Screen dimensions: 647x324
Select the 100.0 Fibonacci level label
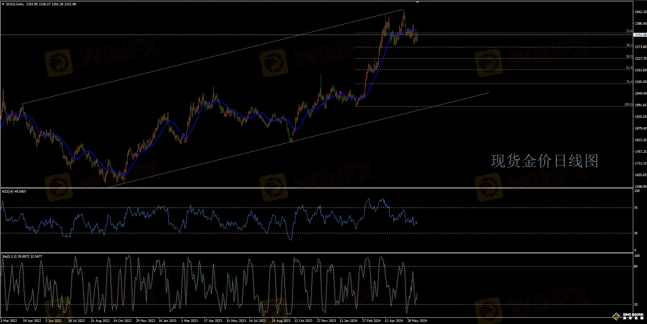pyautogui.click(x=628, y=104)
